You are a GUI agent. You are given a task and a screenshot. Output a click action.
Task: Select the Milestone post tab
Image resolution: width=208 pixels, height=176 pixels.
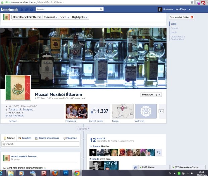(70, 138)
